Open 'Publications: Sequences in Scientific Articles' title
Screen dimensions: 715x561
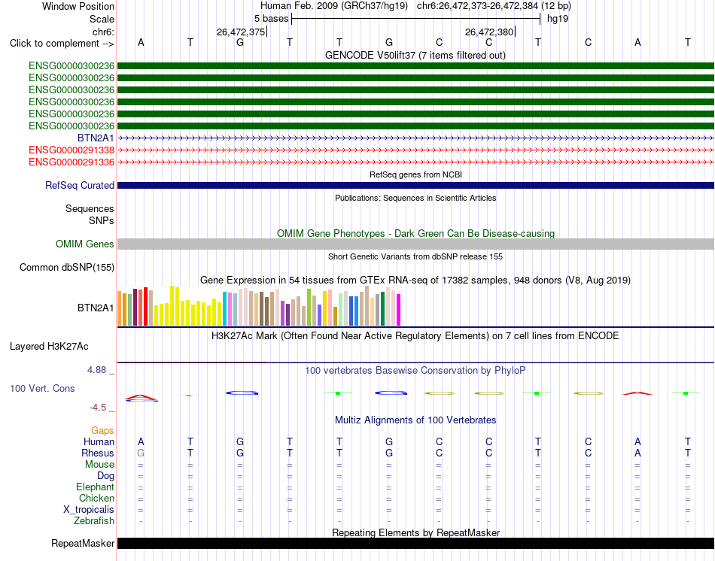pyautogui.click(x=415, y=198)
